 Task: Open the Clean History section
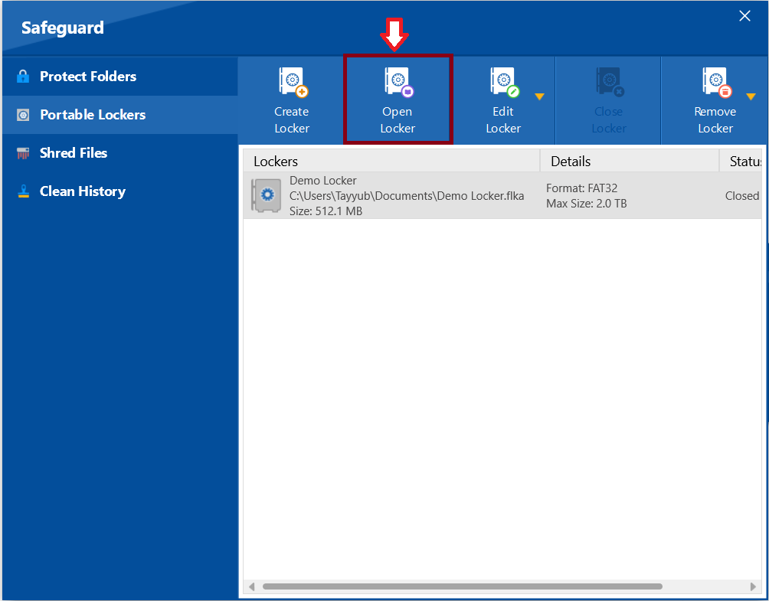pos(120,191)
